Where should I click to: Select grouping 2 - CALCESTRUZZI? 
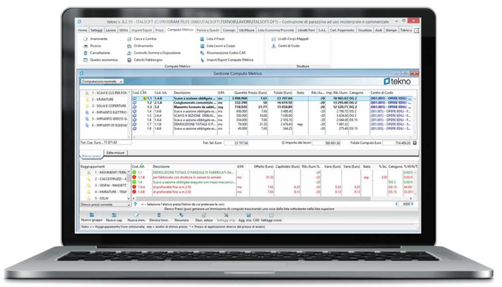[107, 179]
